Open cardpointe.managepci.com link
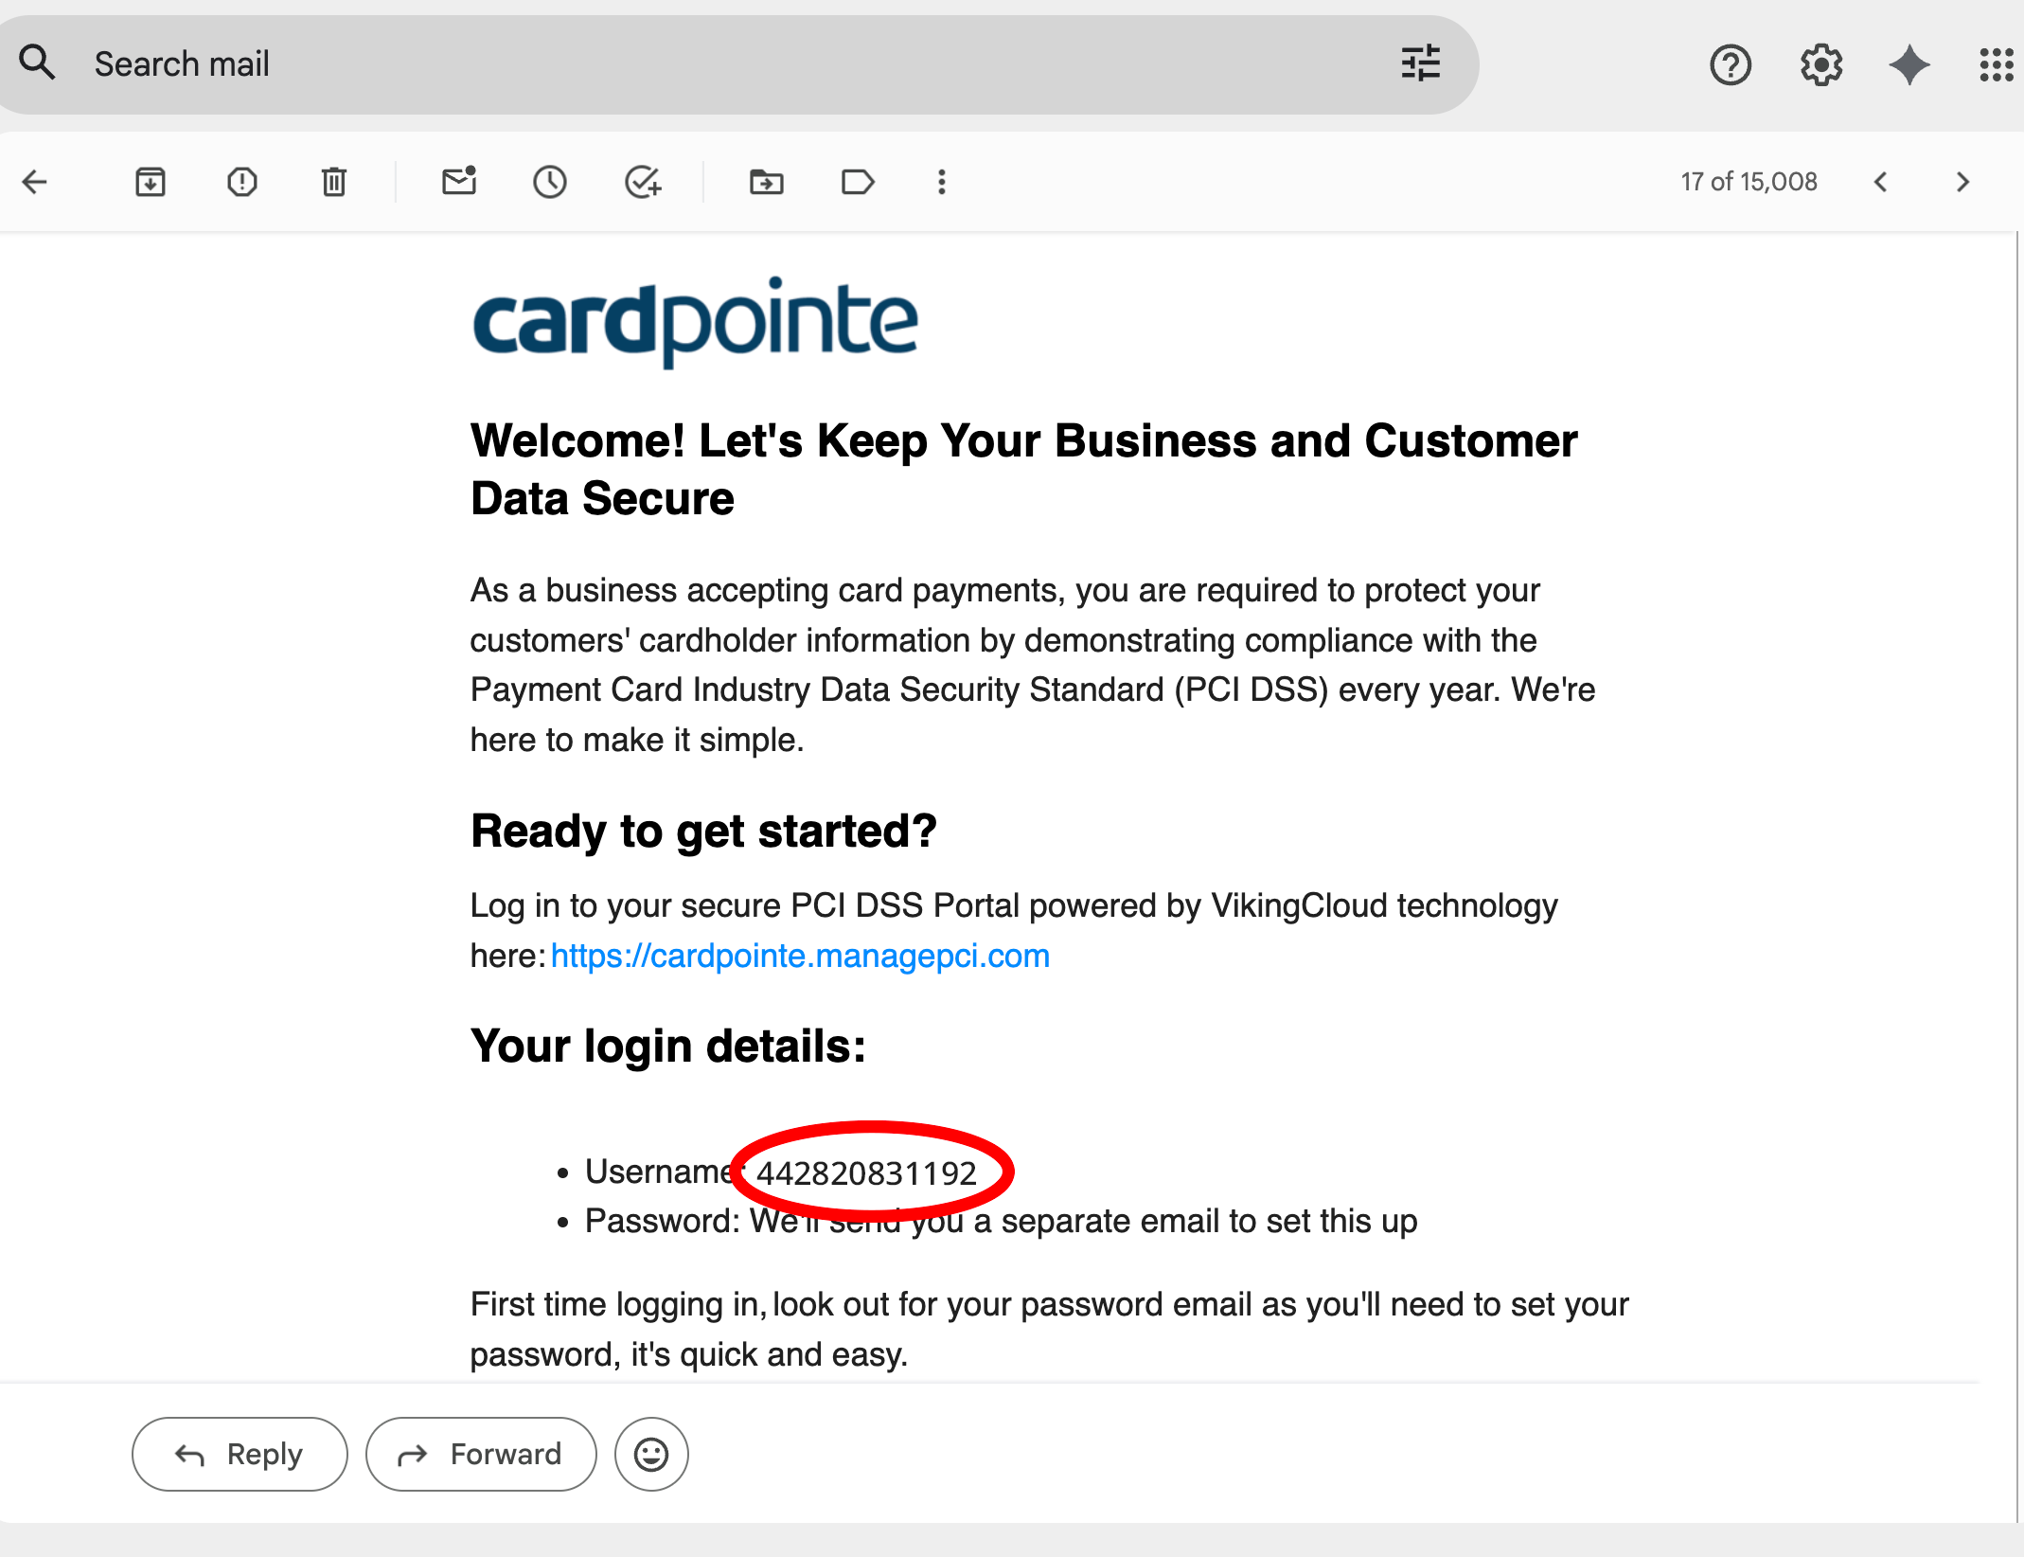Image resolution: width=2024 pixels, height=1557 pixels. 800,956
